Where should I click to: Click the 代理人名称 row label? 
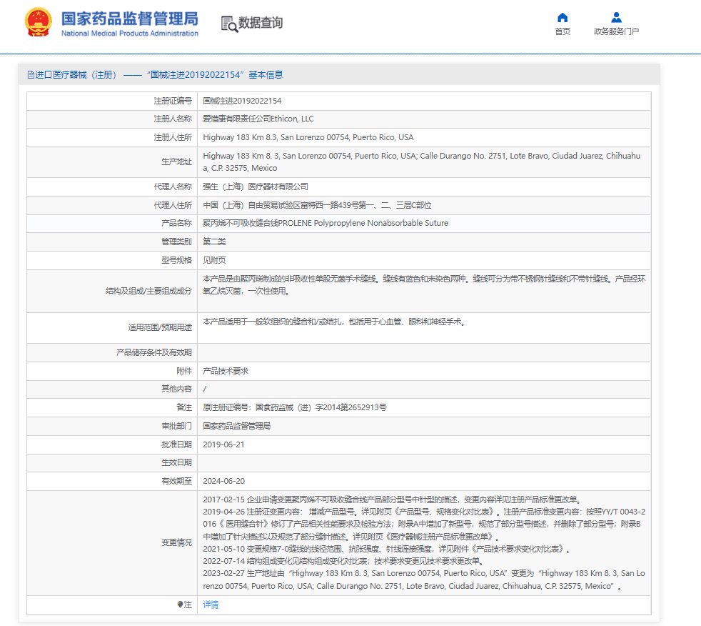(x=173, y=187)
